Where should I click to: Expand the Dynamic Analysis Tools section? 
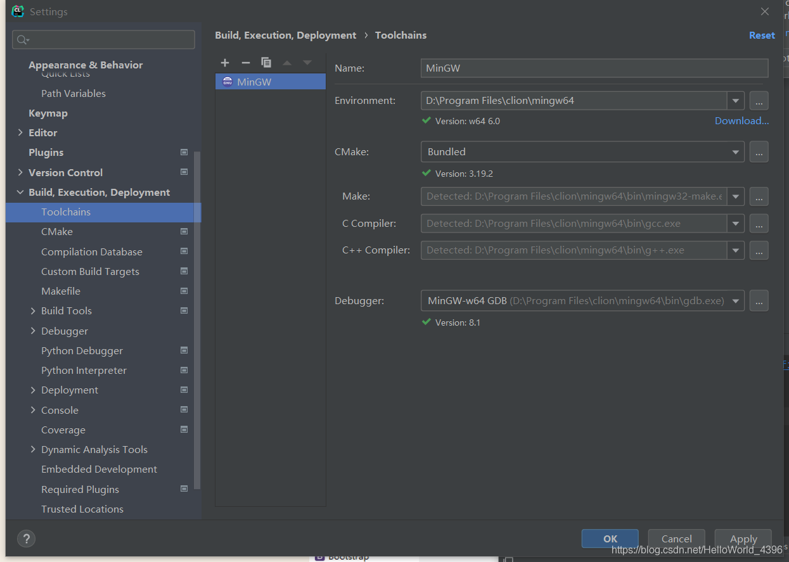[x=33, y=449]
